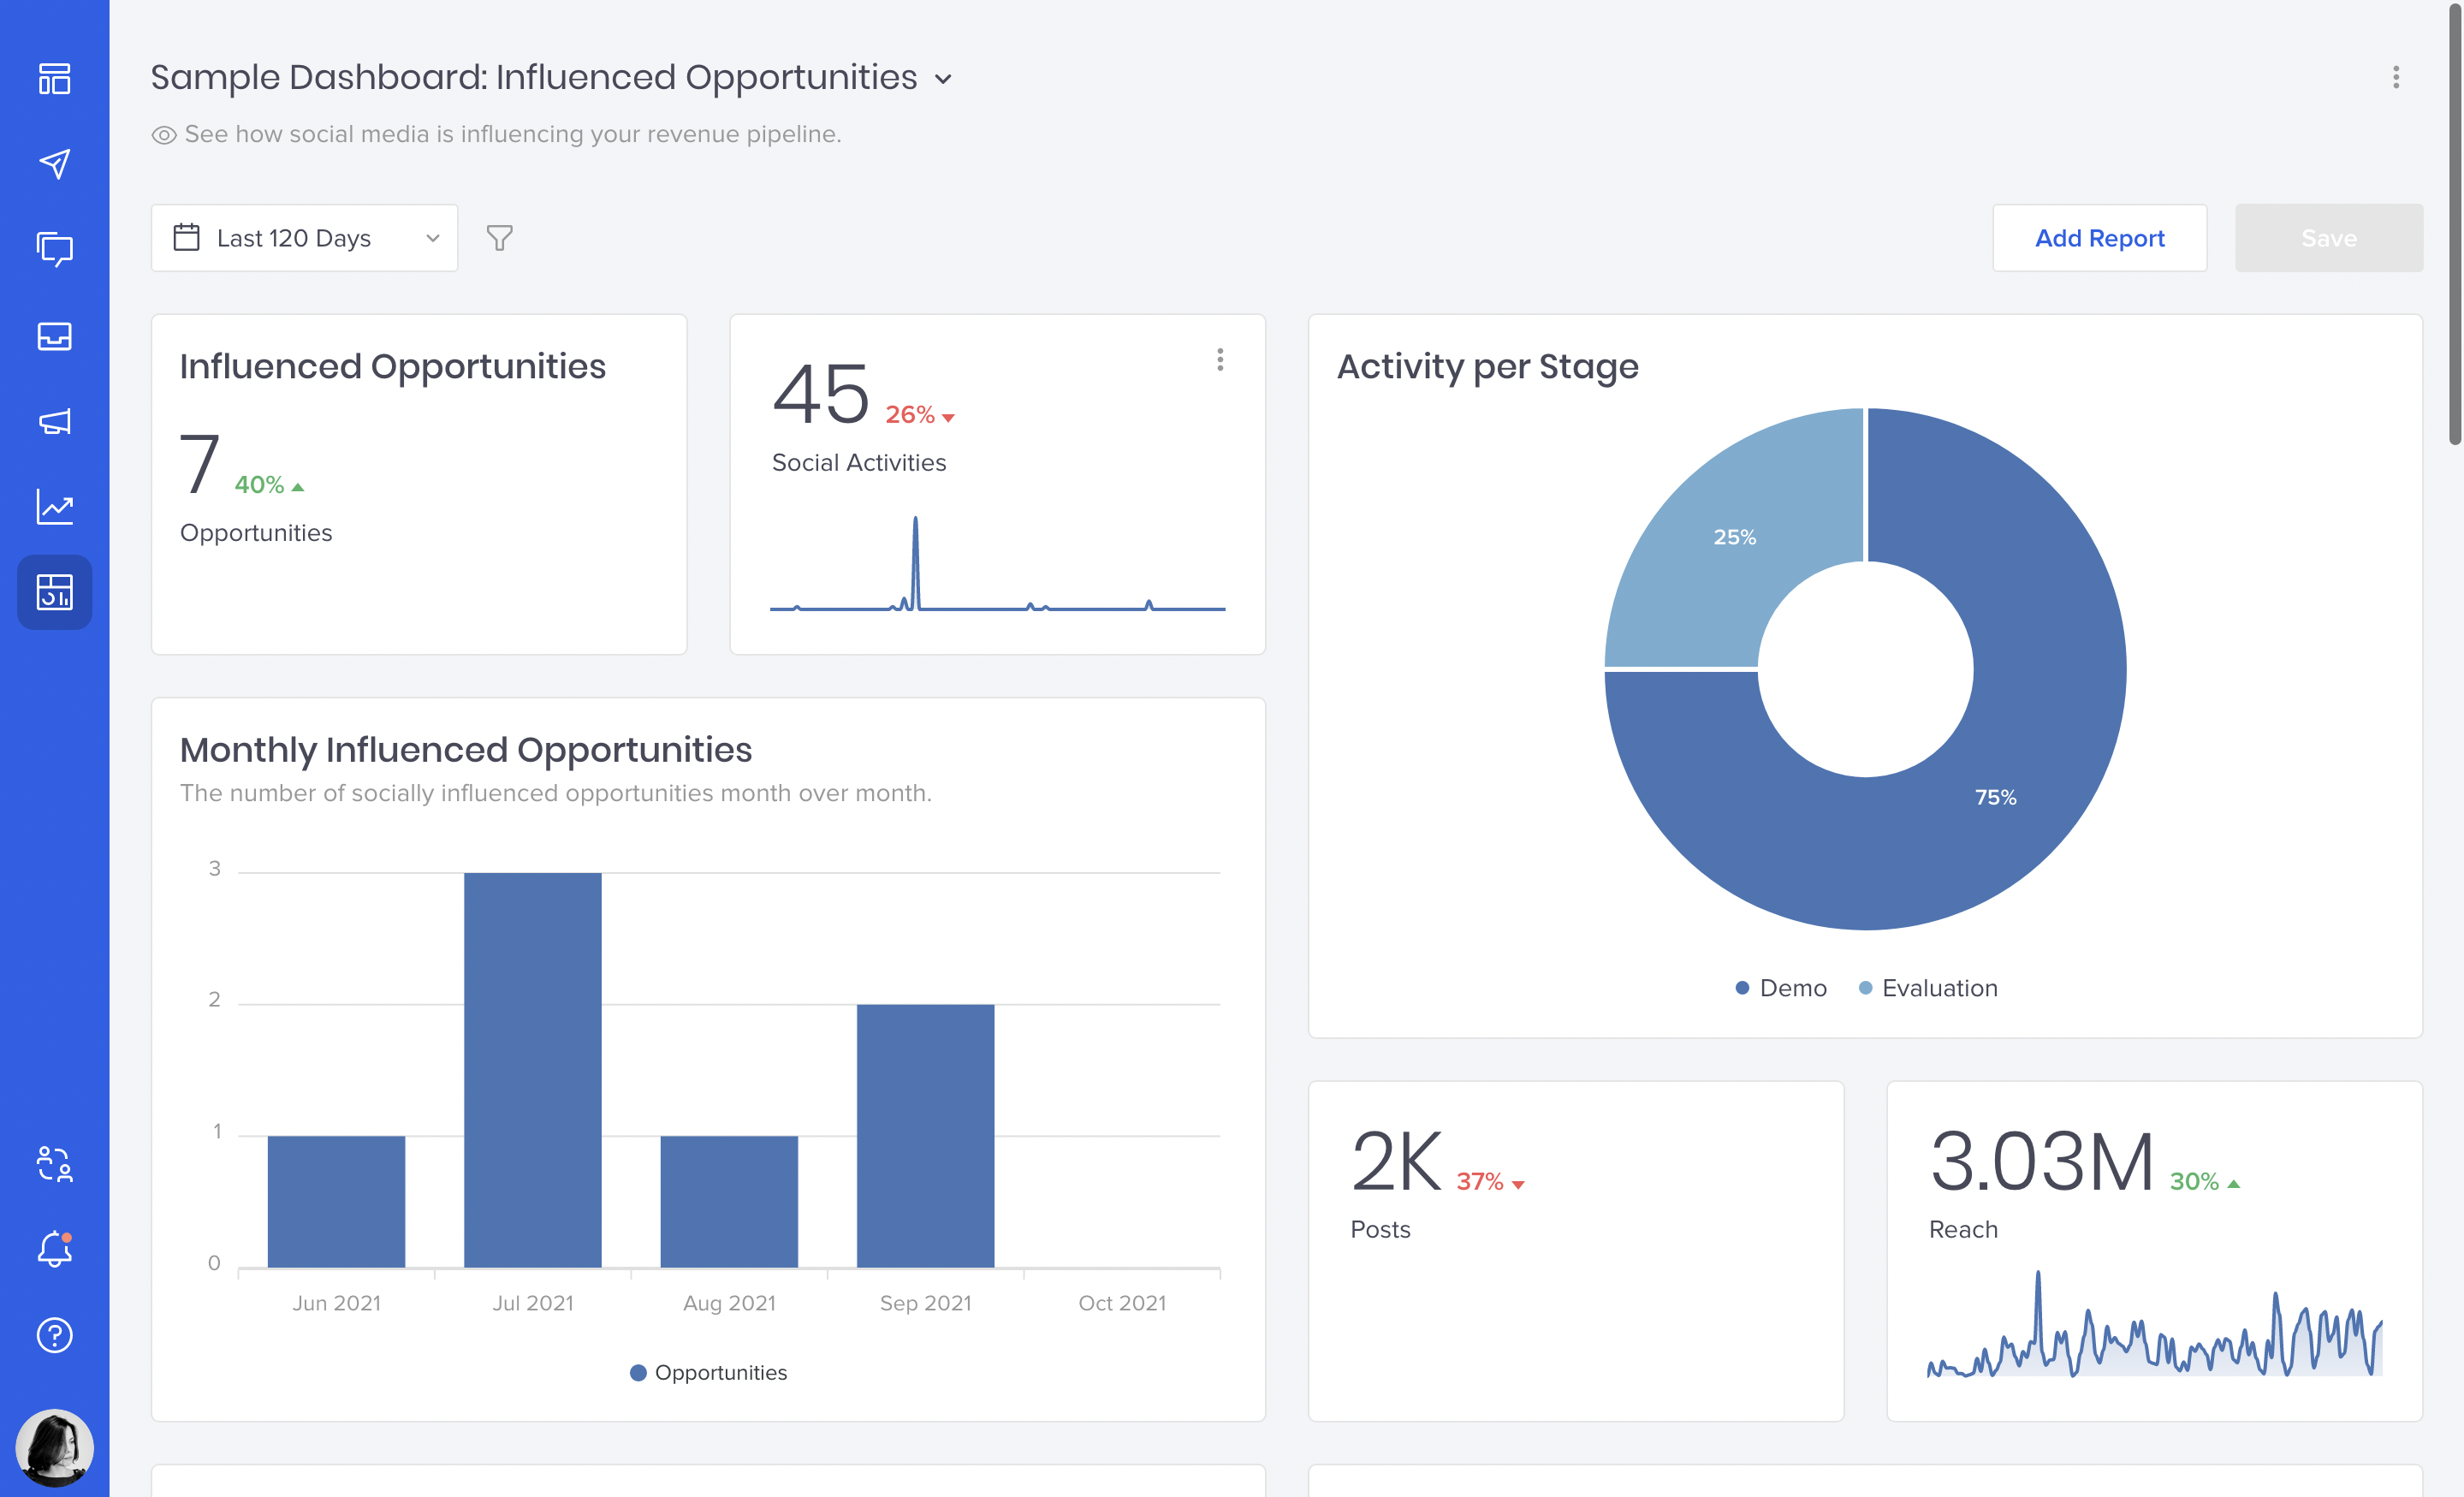
Task: Expand the Last 120 Days dropdown
Action: [x=304, y=238]
